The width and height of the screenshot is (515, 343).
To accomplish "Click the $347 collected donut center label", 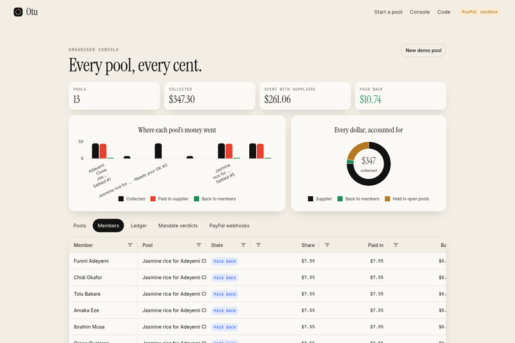I will (369, 164).
